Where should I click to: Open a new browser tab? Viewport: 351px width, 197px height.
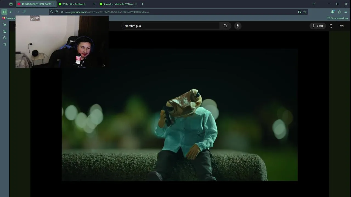point(142,4)
